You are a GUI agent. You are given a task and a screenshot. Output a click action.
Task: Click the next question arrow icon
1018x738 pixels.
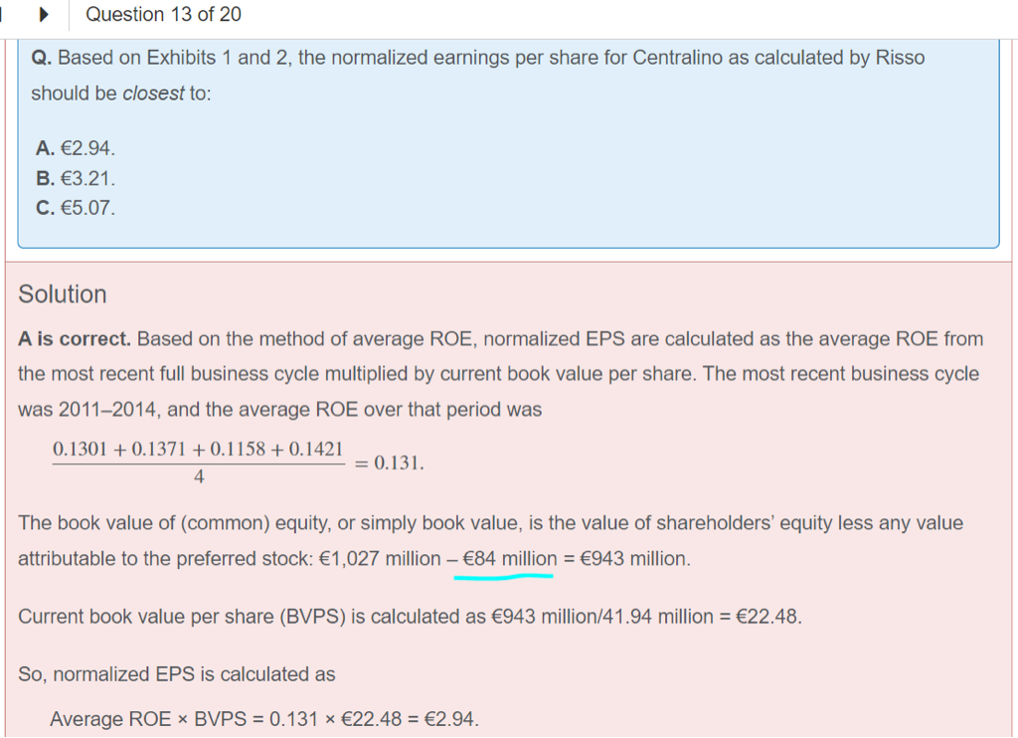point(43,15)
